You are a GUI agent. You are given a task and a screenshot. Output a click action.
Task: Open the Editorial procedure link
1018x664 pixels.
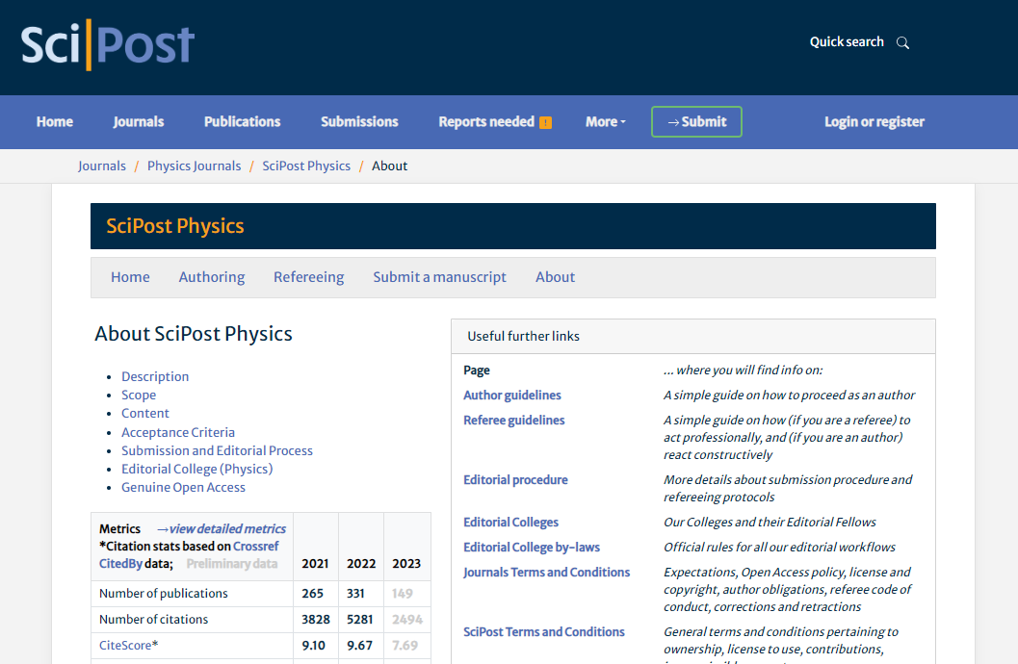[515, 480]
